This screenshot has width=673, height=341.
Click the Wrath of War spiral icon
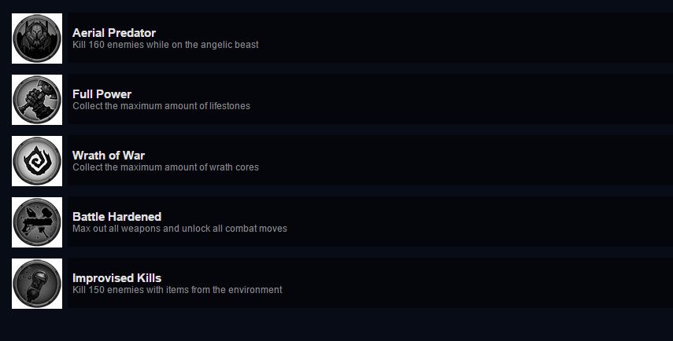pyautogui.click(x=37, y=161)
